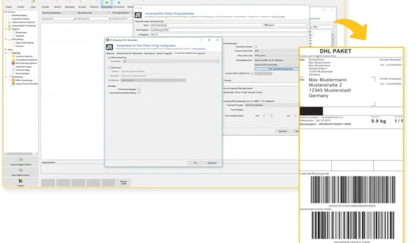Open the Alle Angebotstypen dropdown
This screenshot has width=416, height=243.
pyautogui.click(x=122, y=13)
